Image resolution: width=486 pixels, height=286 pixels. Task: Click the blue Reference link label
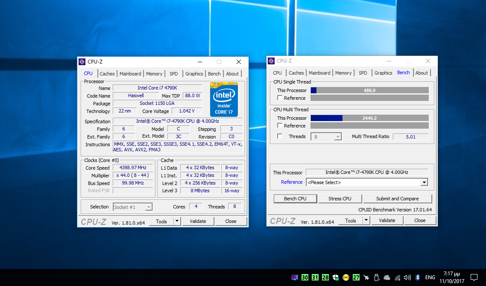pyautogui.click(x=292, y=182)
